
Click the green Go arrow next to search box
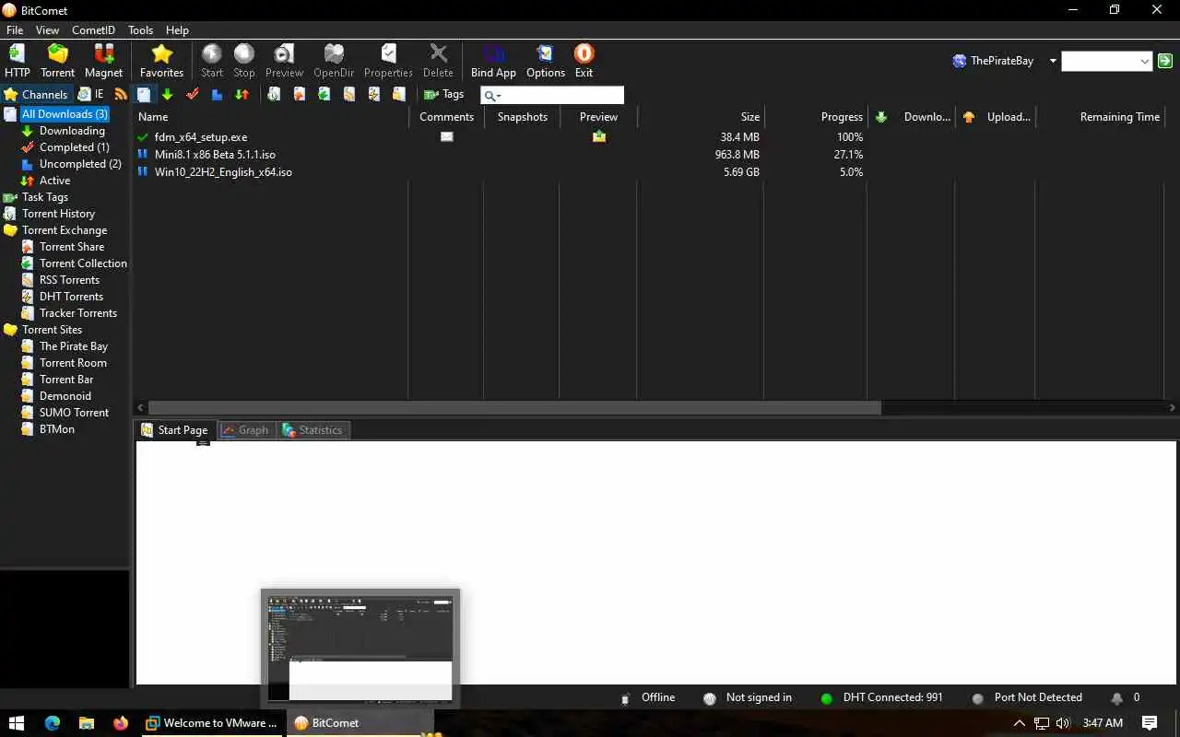click(1165, 61)
